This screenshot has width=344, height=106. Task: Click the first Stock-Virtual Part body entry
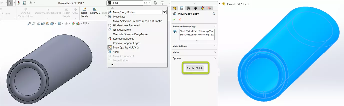(x=197, y=31)
